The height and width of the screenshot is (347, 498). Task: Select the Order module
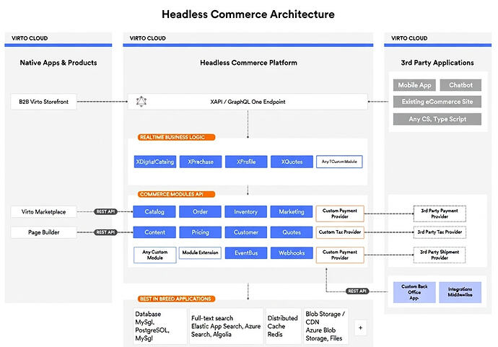click(200, 212)
